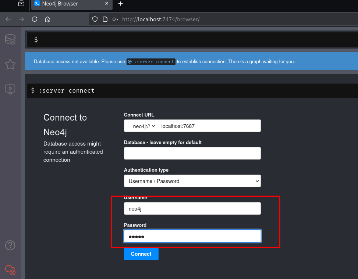This screenshot has width=358, height=279.
Task: Reload the page with refresh icon
Action: [x=35, y=19]
